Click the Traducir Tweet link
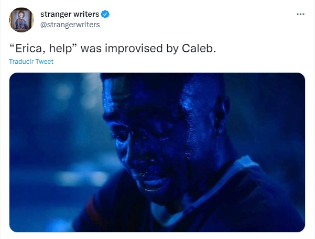The image size is (315, 239). point(31,61)
